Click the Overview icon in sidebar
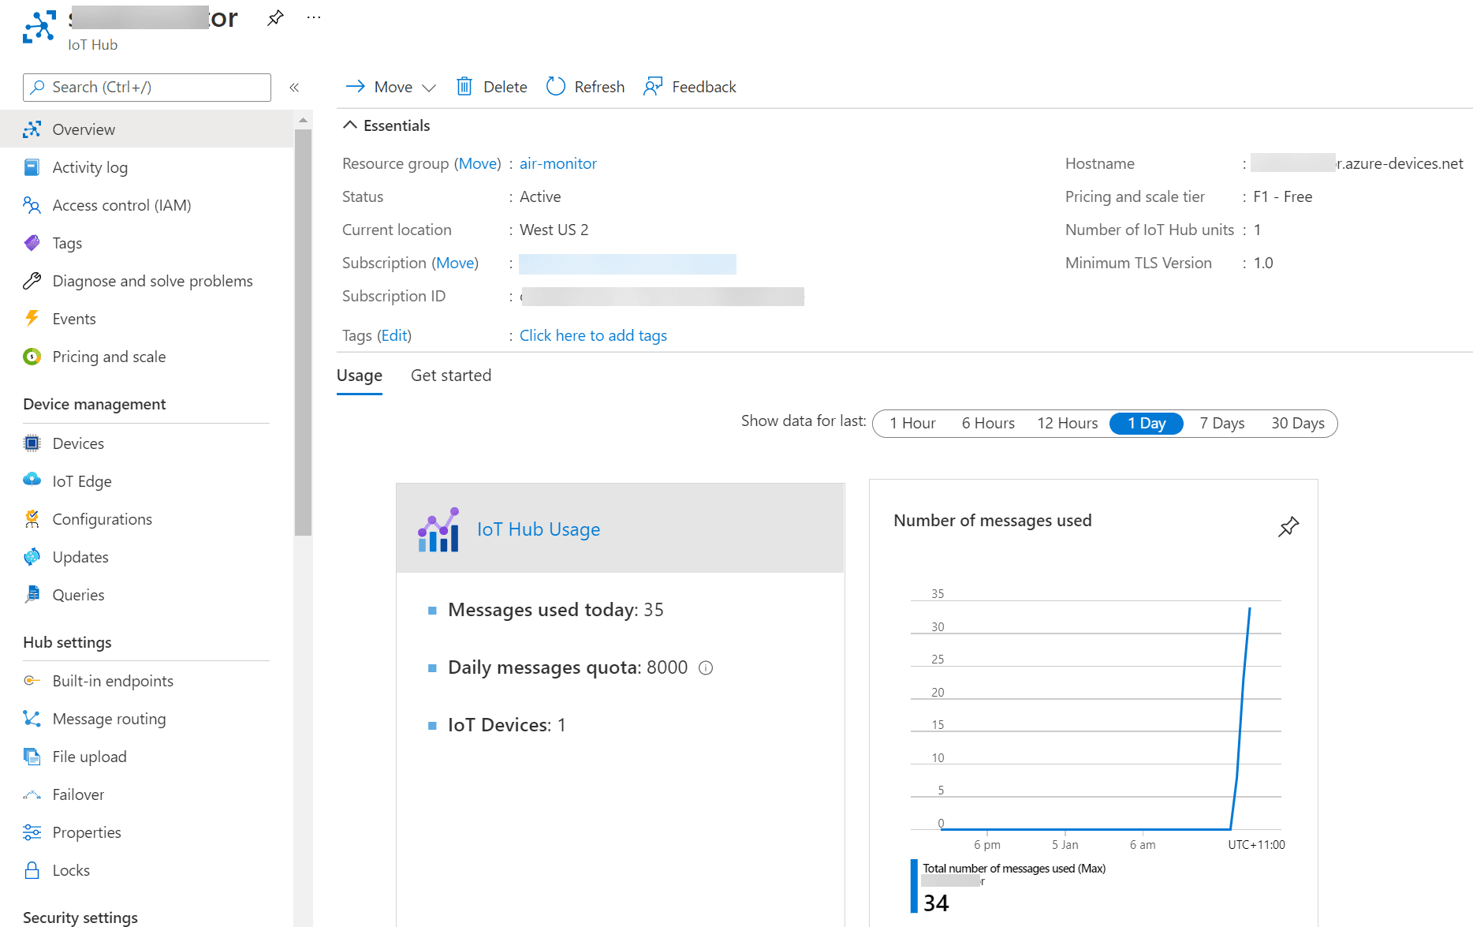The height and width of the screenshot is (927, 1473). [32, 129]
